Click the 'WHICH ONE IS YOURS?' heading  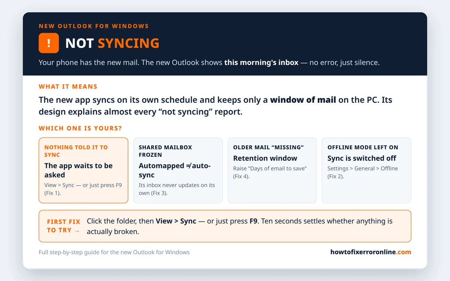click(80, 128)
